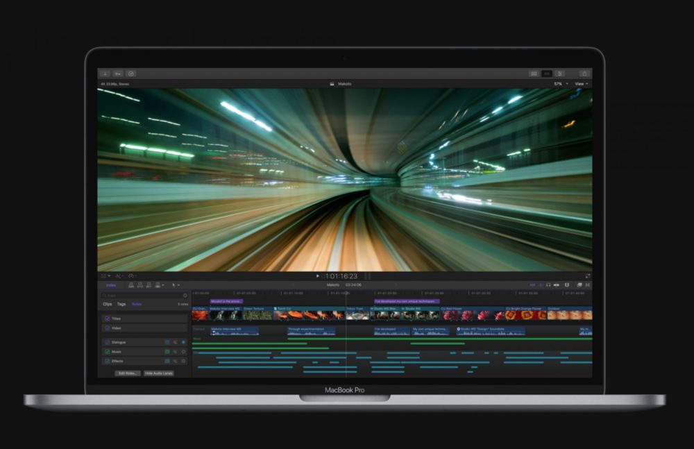Toggle the Music role checkbox
Image resolution: width=694 pixels, height=449 pixels.
point(107,352)
